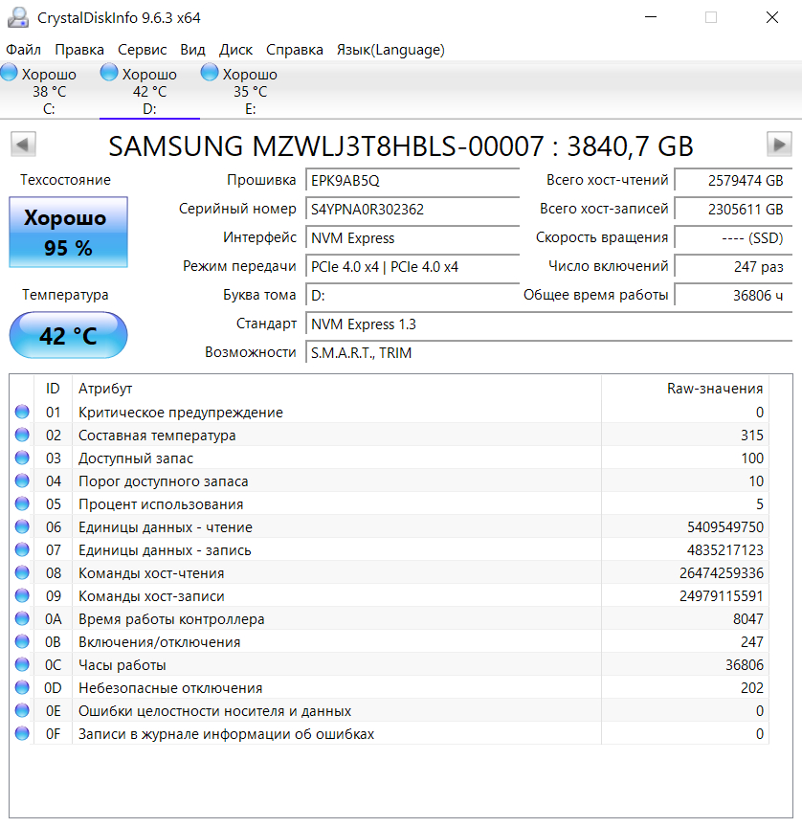The height and width of the screenshot is (827, 802).
Task: Click CrystalDiskInfo app icon in title bar
Action: [x=18, y=17]
